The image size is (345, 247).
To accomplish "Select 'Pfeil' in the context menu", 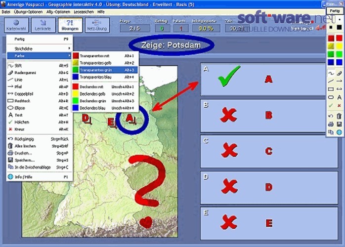I will (40, 86).
